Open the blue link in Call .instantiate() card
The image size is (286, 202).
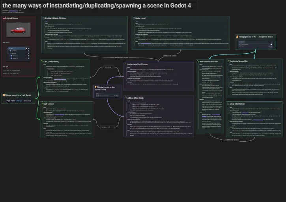(60, 79)
